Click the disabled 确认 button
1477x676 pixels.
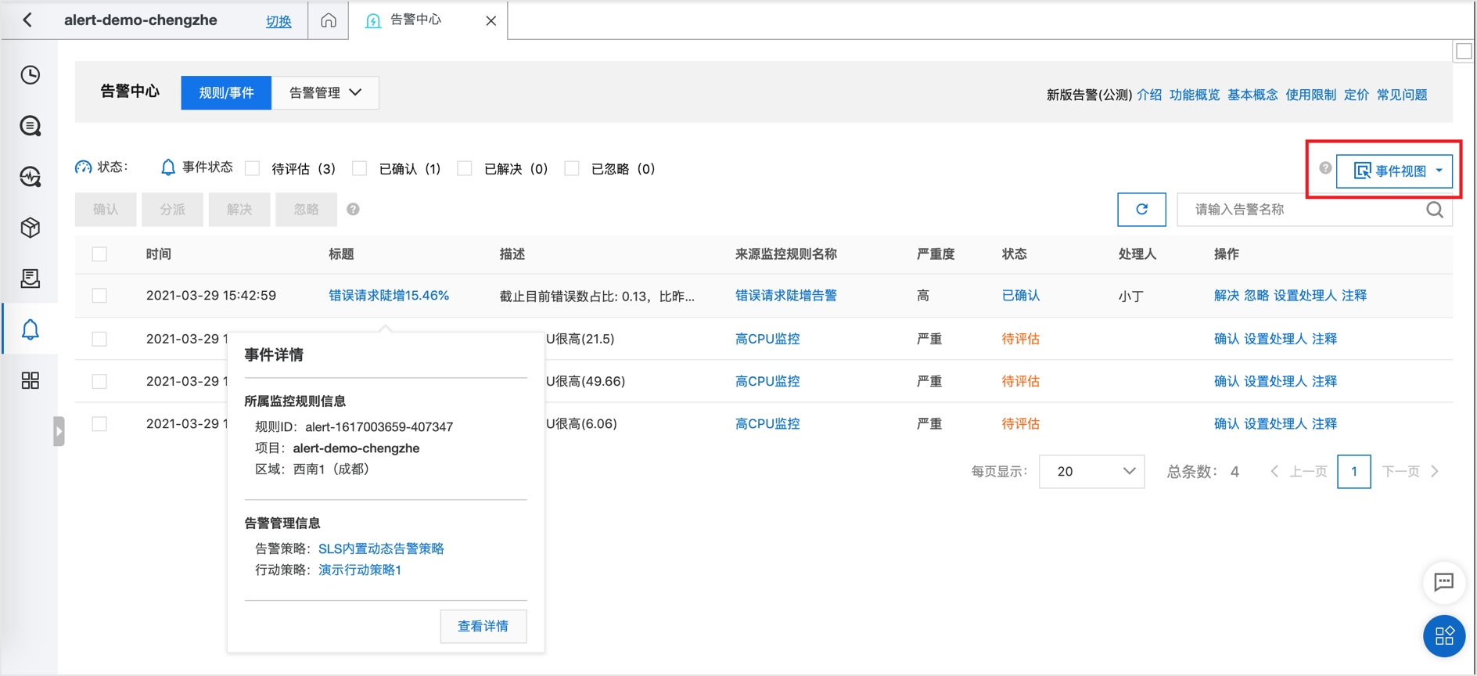(x=106, y=210)
